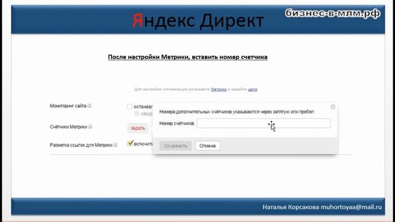Image resolution: width=395 pixels, height=222 pixels.
Task: Toggle the останавливать monitoring checkbox
Action: [x=130, y=107]
